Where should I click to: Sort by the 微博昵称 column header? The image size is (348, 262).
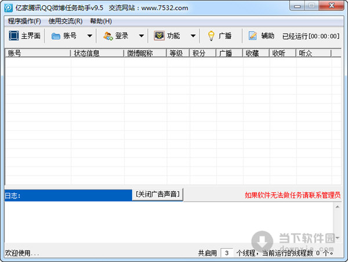pyautogui.click(x=145, y=53)
